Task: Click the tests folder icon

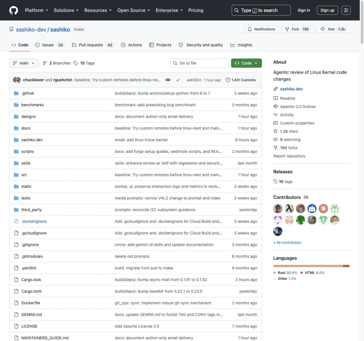Action: [16, 198]
